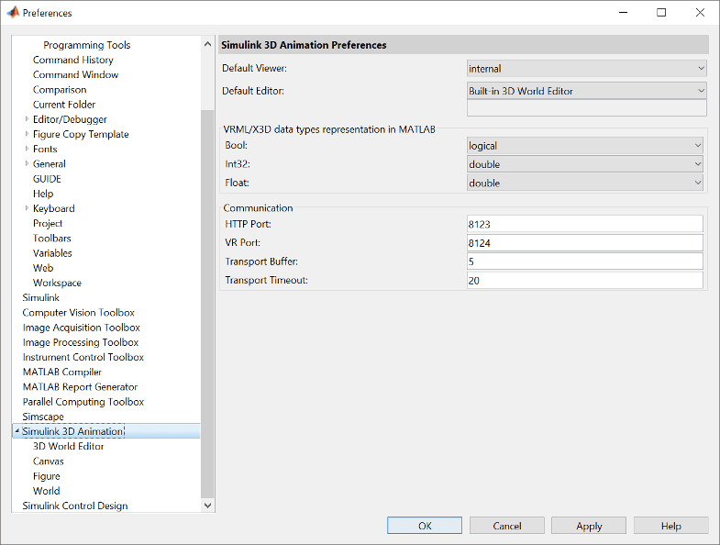Open the Default Viewer dropdown
This screenshot has width=720, height=545.
[x=586, y=68]
